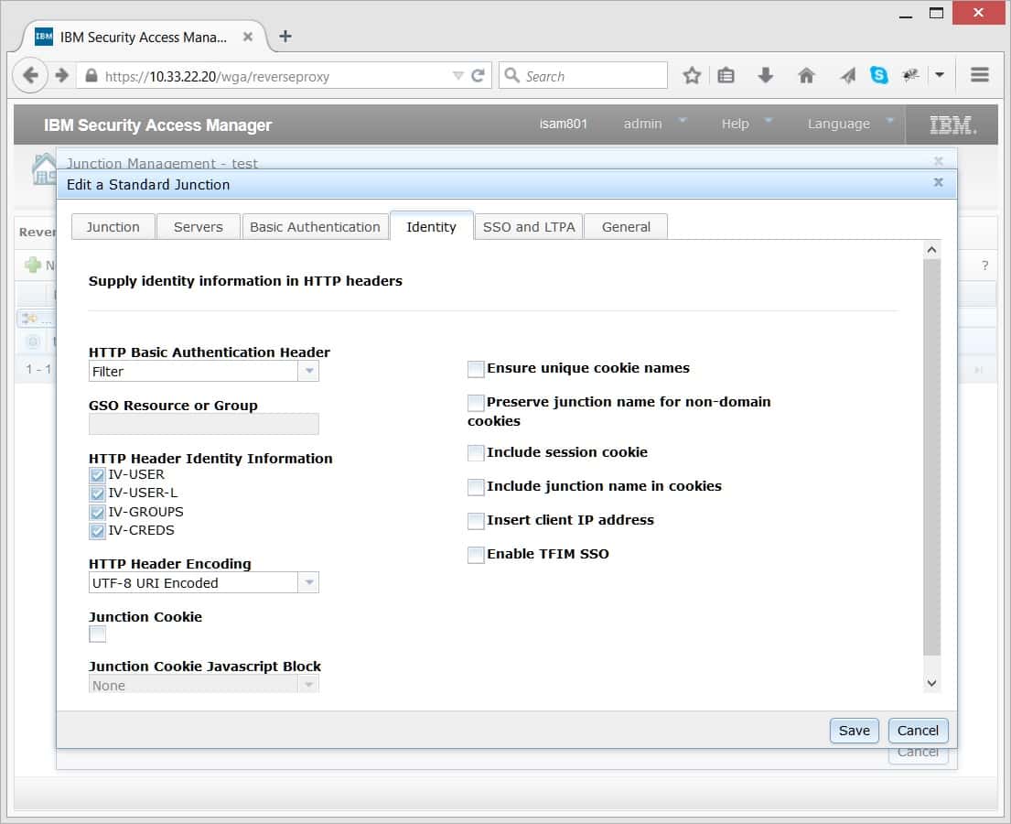Screen dimensions: 1011x824
Task: Go to the browser home icon
Action: (806, 76)
